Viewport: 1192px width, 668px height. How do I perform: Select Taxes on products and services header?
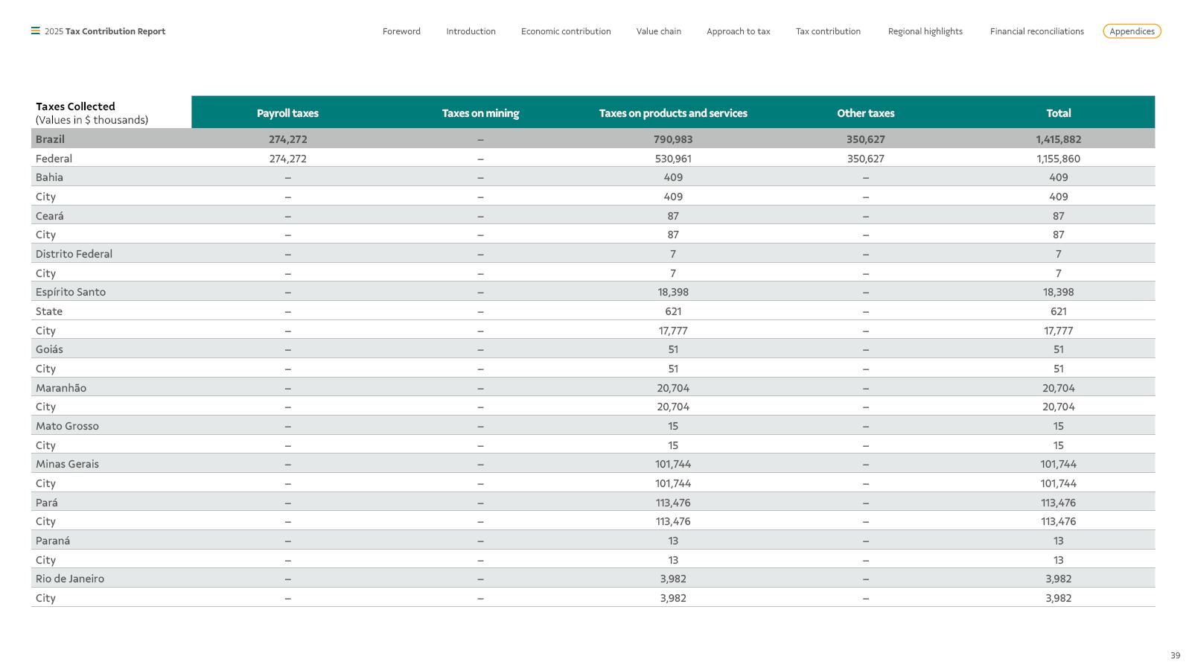[673, 113]
